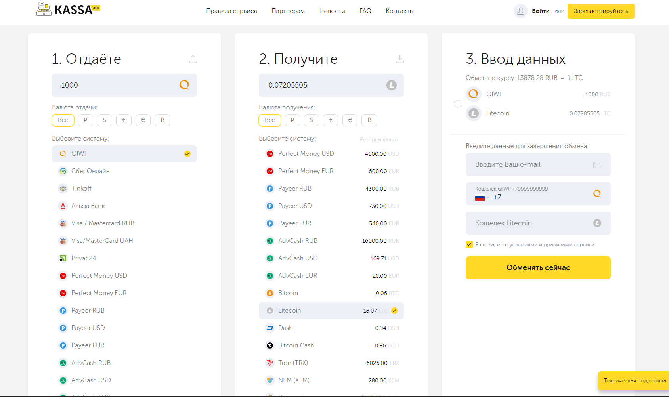The image size is (669, 397).
Task: Click the selected Litecoin row in receive list
Action: [x=331, y=311]
